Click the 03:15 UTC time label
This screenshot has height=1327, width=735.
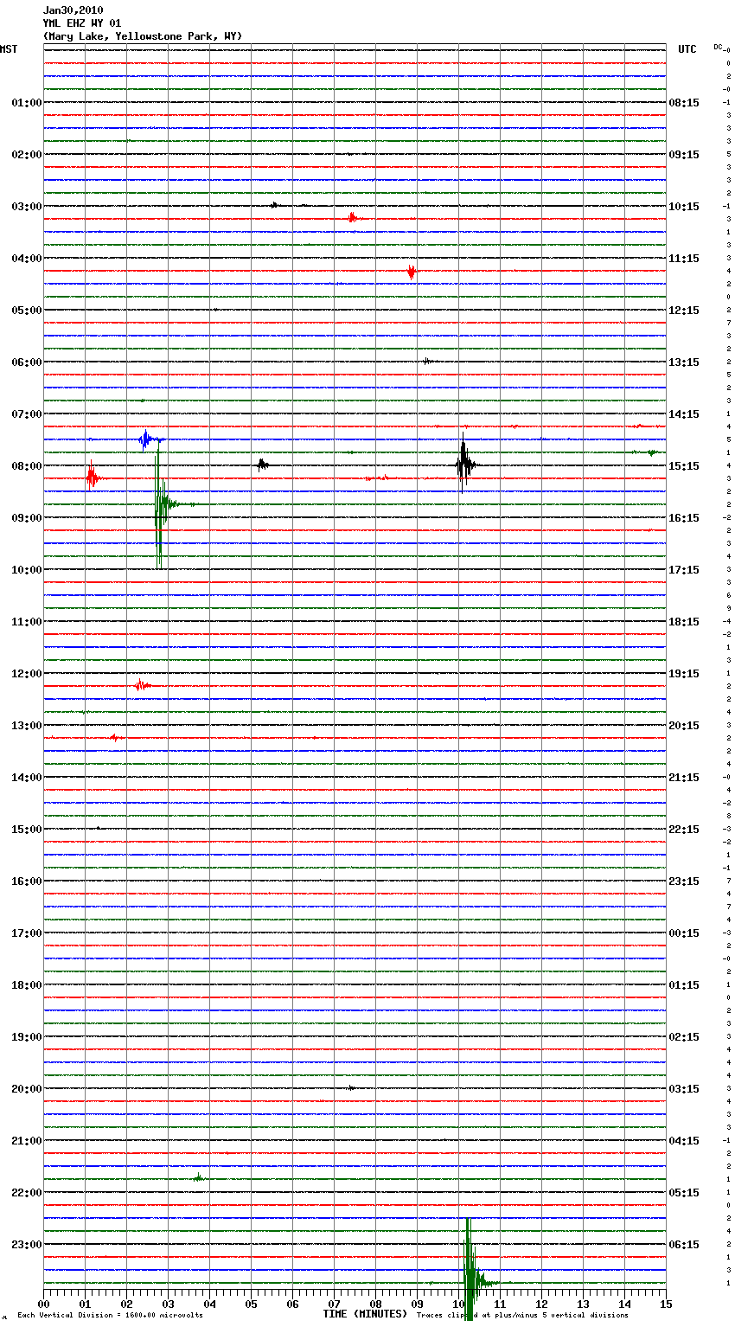click(x=684, y=1089)
